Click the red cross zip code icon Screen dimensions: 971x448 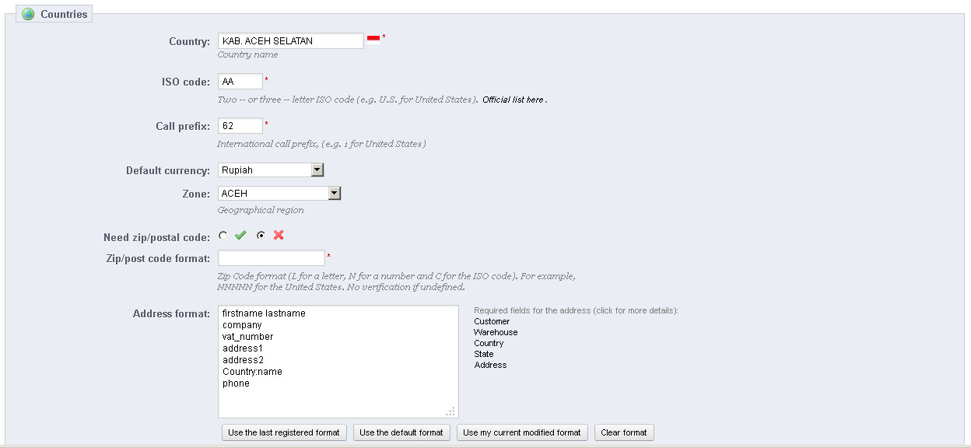[x=279, y=235]
